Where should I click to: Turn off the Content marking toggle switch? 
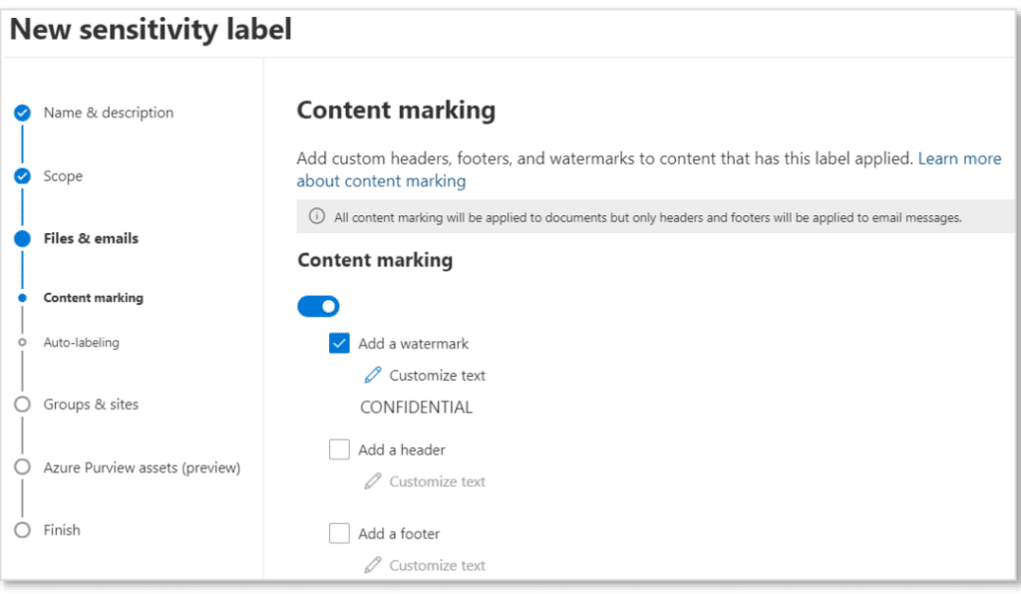[318, 306]
